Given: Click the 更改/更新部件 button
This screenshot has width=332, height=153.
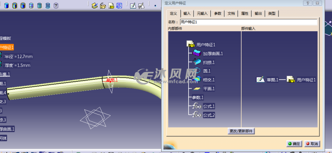Looking at the screenshot, I should [x=241, y=131].
